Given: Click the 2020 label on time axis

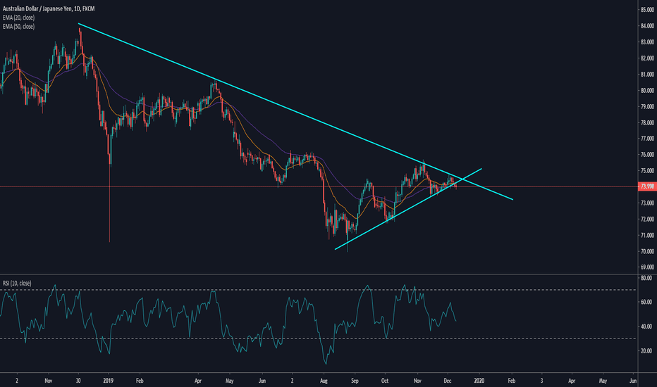Looking at the screenshot, I should coord(479,381).
